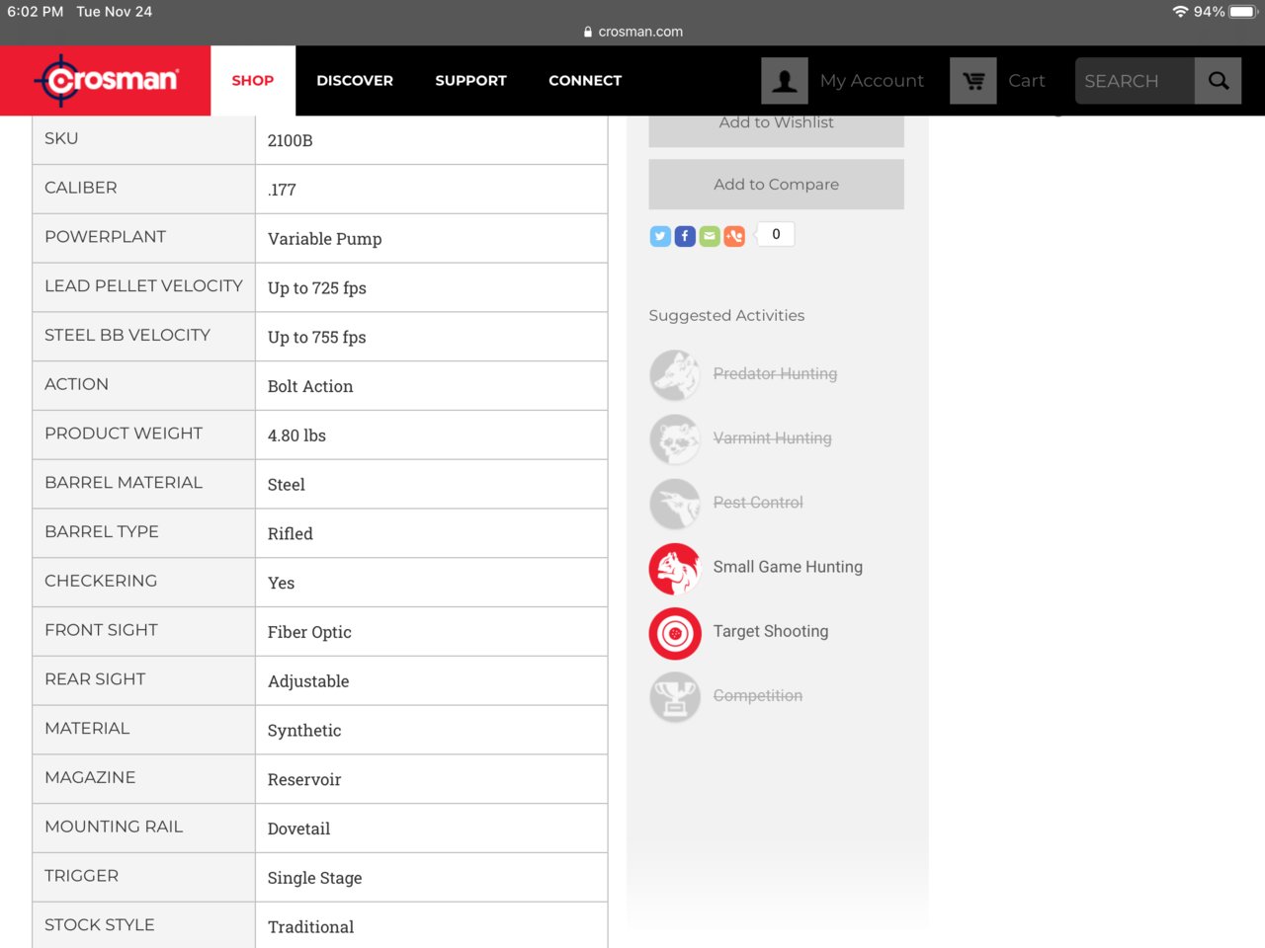Screen dimensions: 1265x948
Task: Click the Add to Compare button
Action: point(776,184)
